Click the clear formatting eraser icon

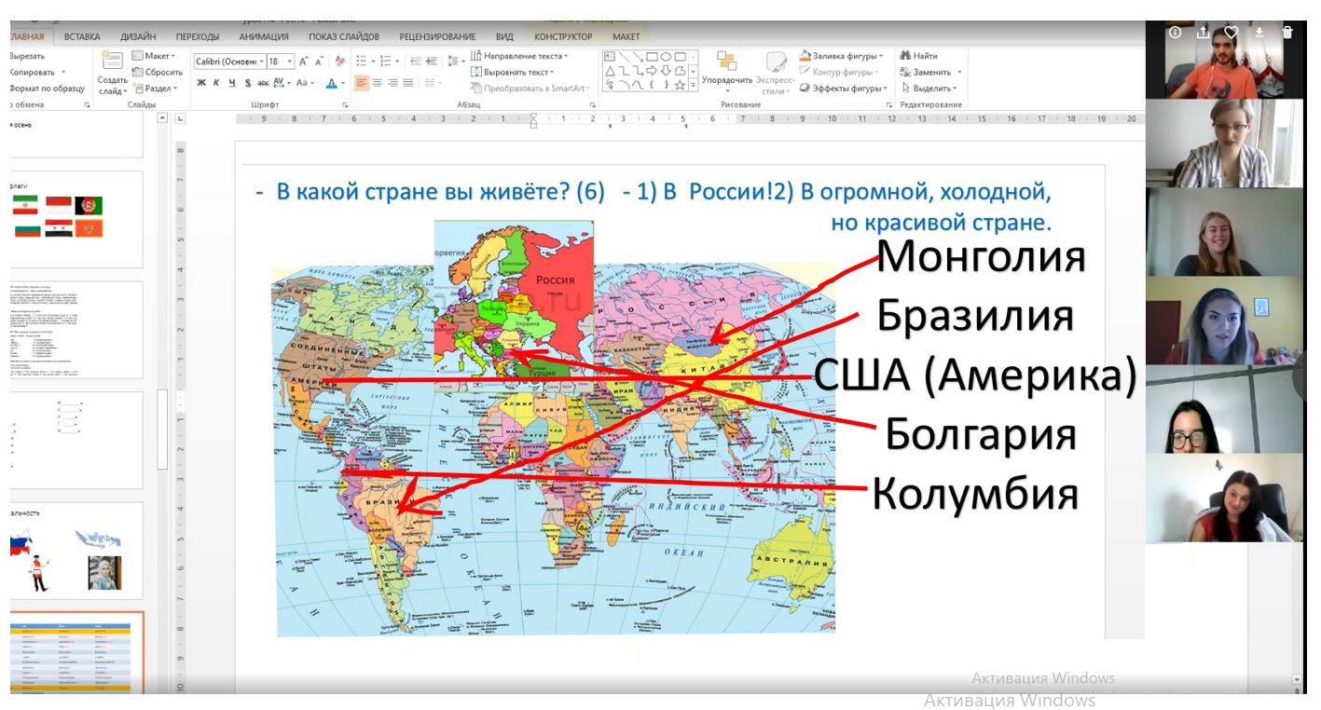tap(340, 61)
